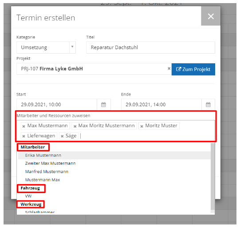Remove Säge resource tag
The width and height of the screenshot is (240, 228).
(x=62, y=136)
